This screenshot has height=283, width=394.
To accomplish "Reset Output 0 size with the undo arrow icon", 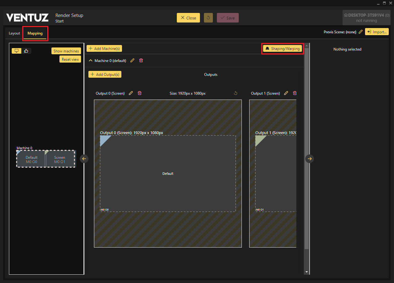I will click(x=236, y=93).
